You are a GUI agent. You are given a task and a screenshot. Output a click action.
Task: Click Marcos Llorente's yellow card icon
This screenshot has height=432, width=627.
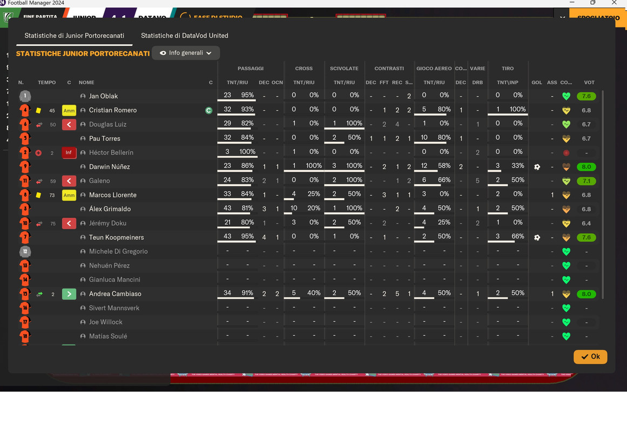(38, 195)
